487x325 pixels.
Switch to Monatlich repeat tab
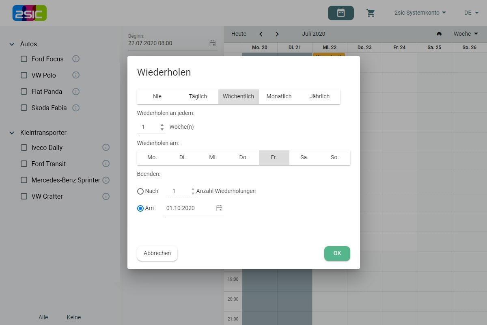279,97
